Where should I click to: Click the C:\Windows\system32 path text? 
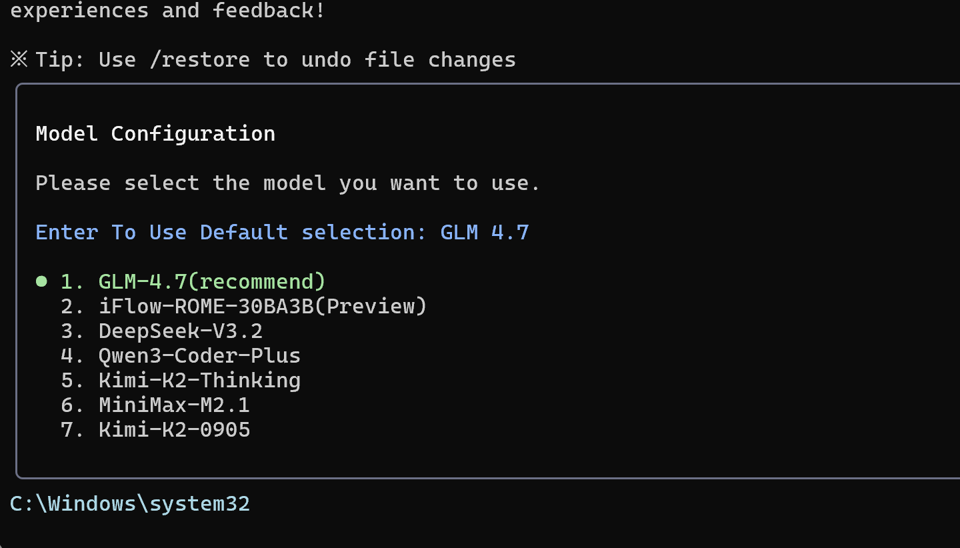point(130,503)
